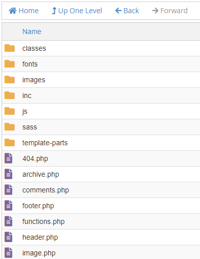Click the comments.php file icon
The image size is (200, 259).
click(x=9, y=189)
